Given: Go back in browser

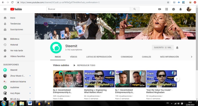Looking at the screenshot, I should 3,2.
